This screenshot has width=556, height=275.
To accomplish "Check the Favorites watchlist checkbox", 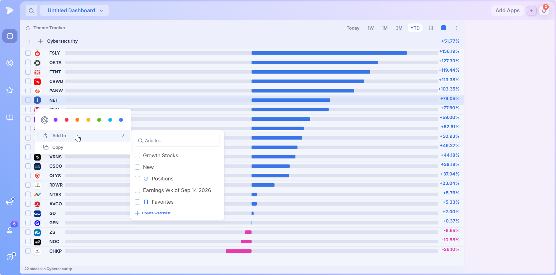I will (138, 202).
